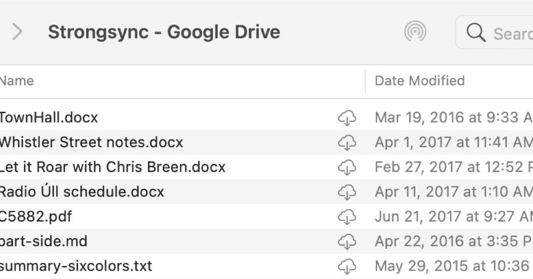The height and width of the screenshot is (279, 533).
Task: Click the Feb 27, 2017 date cell
Action: click(x=454, y=167)
